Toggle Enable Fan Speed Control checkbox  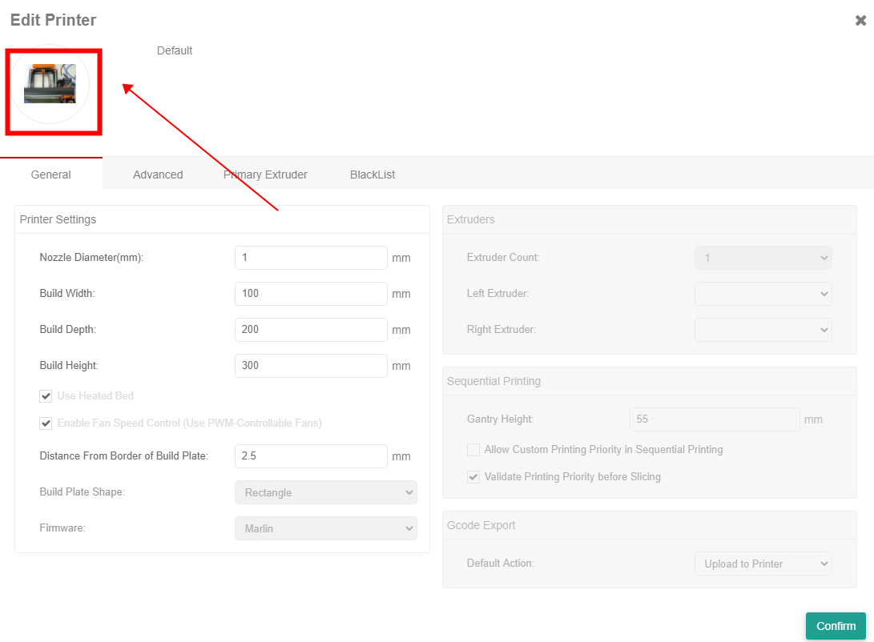click(46, 423)
